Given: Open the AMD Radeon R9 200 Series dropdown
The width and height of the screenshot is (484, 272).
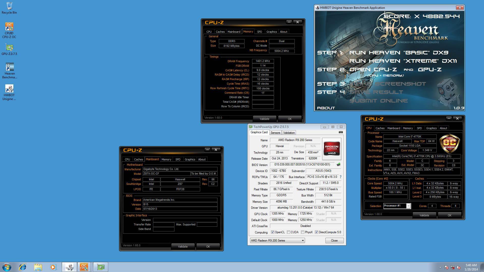Looking at the screenshot, I should coord(277,241).
